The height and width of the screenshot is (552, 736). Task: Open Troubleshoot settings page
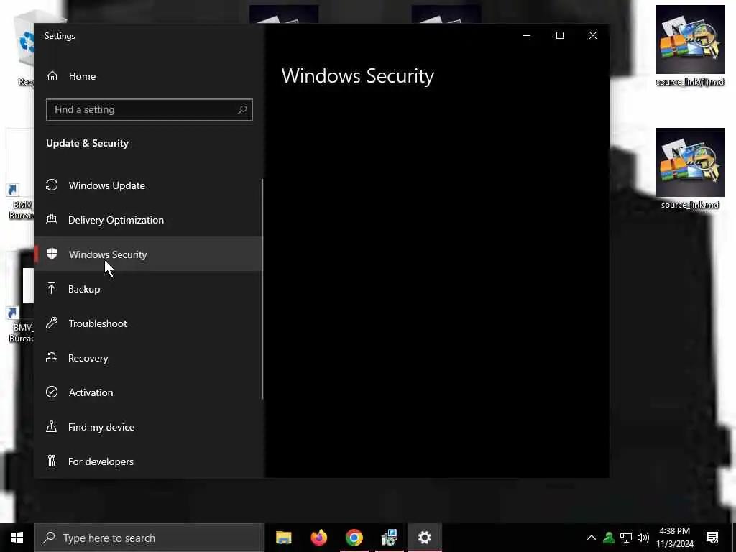tap(148, 323)
